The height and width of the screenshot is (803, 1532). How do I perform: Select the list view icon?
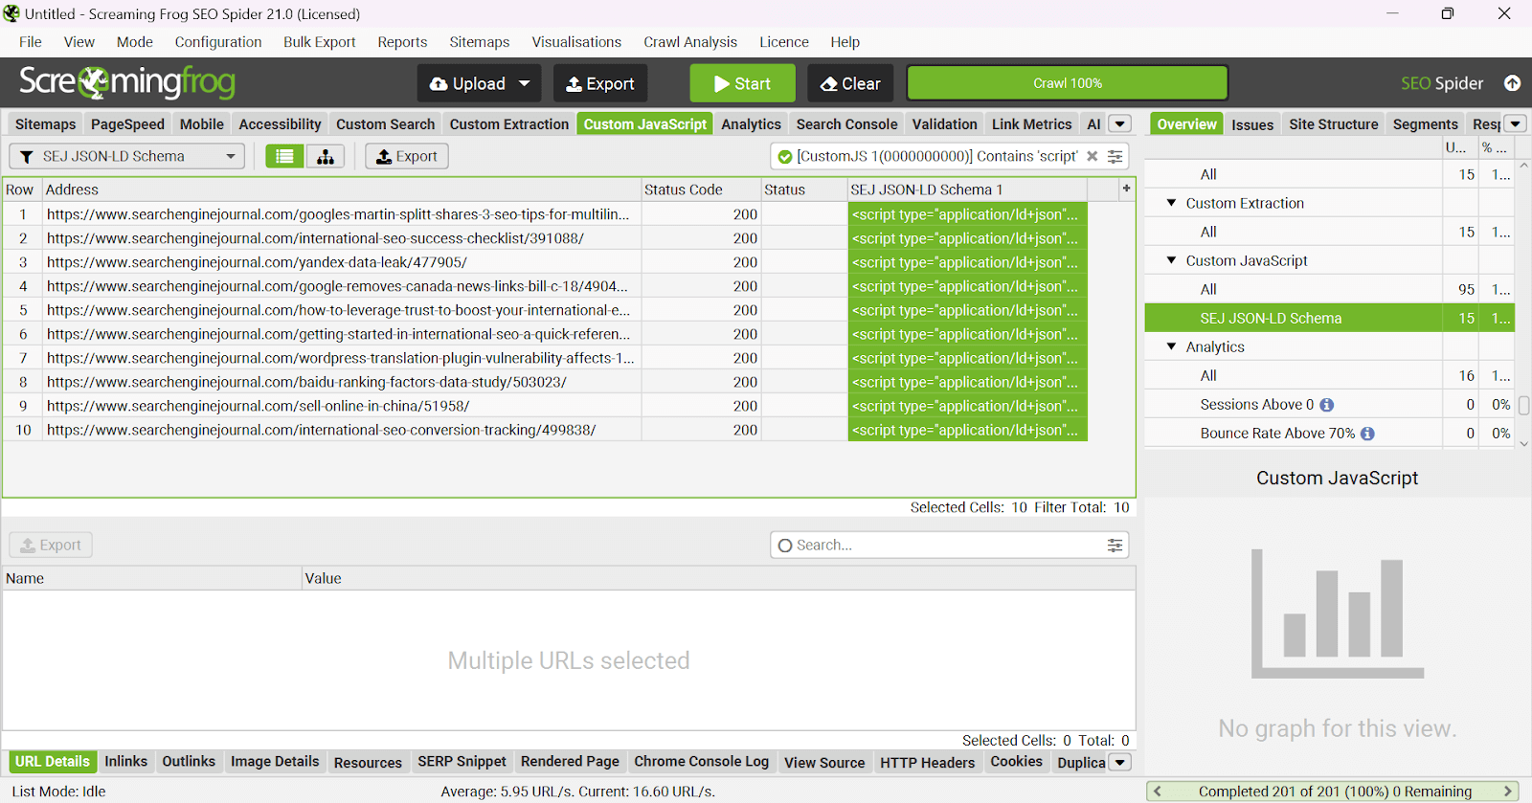click(x=284, y=157)
